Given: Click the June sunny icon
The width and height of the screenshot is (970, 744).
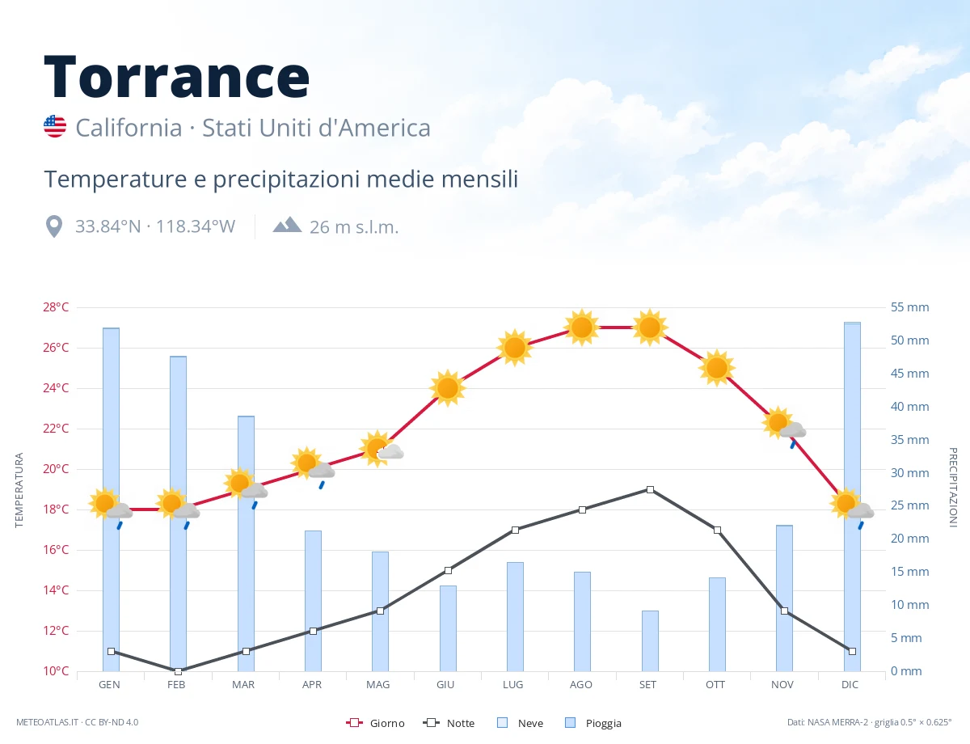Looking at the screenshot, I should 448,388.
